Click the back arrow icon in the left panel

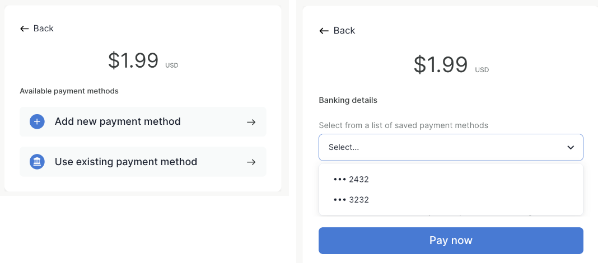(24, 29)
